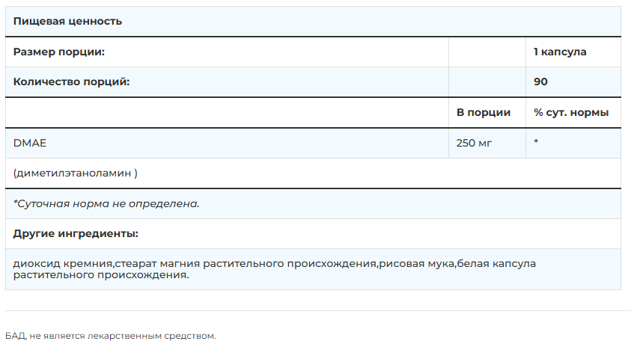631x347 pixels.
Task: Select the "(диметилэтаноламин )" text
Action: pyautogui.click(x=75, y=173)
